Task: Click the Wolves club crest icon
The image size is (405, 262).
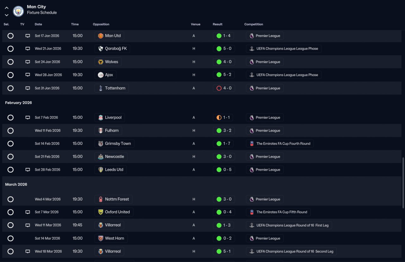Action: click(101, 62)
